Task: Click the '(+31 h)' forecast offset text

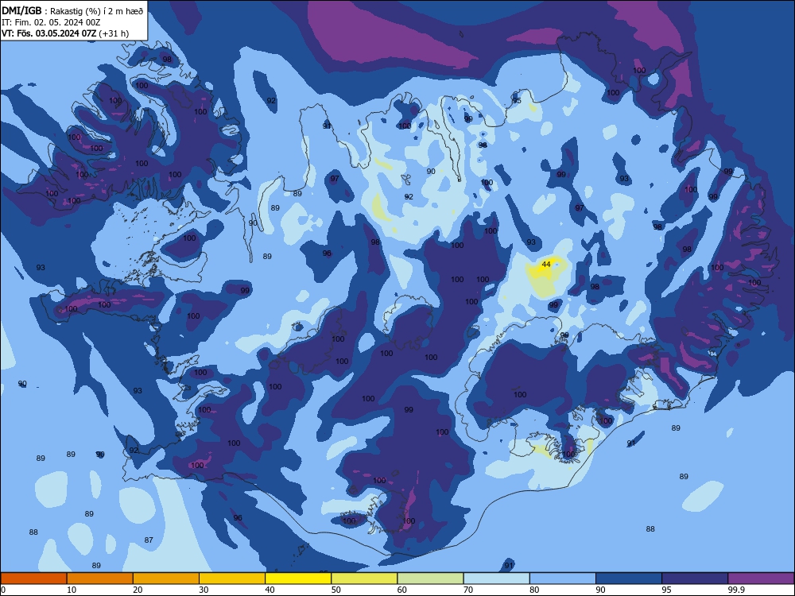Action: point(114,33)
